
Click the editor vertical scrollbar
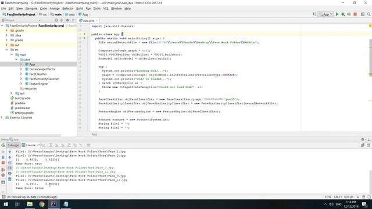[370, 58]
